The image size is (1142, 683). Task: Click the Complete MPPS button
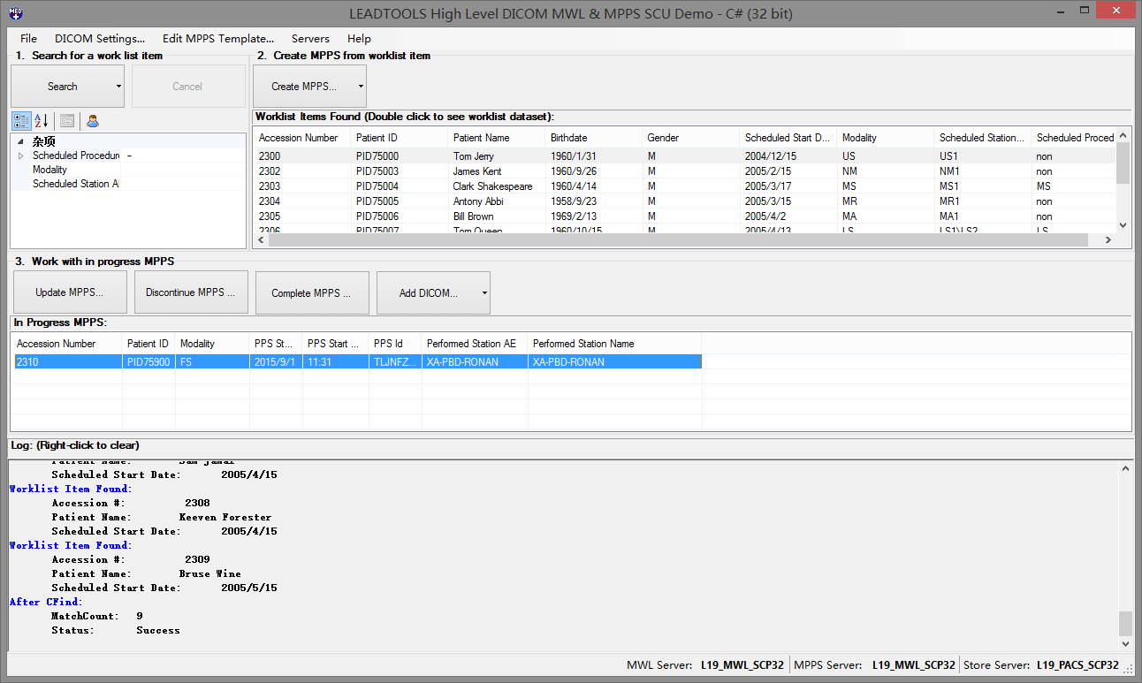(x=311, y=292)
